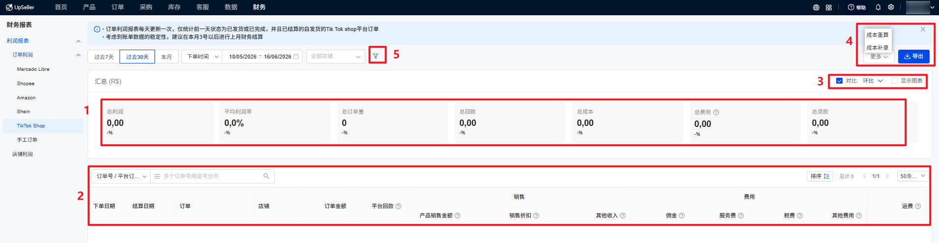Collapse 利润报表 section

coord(78,41)
